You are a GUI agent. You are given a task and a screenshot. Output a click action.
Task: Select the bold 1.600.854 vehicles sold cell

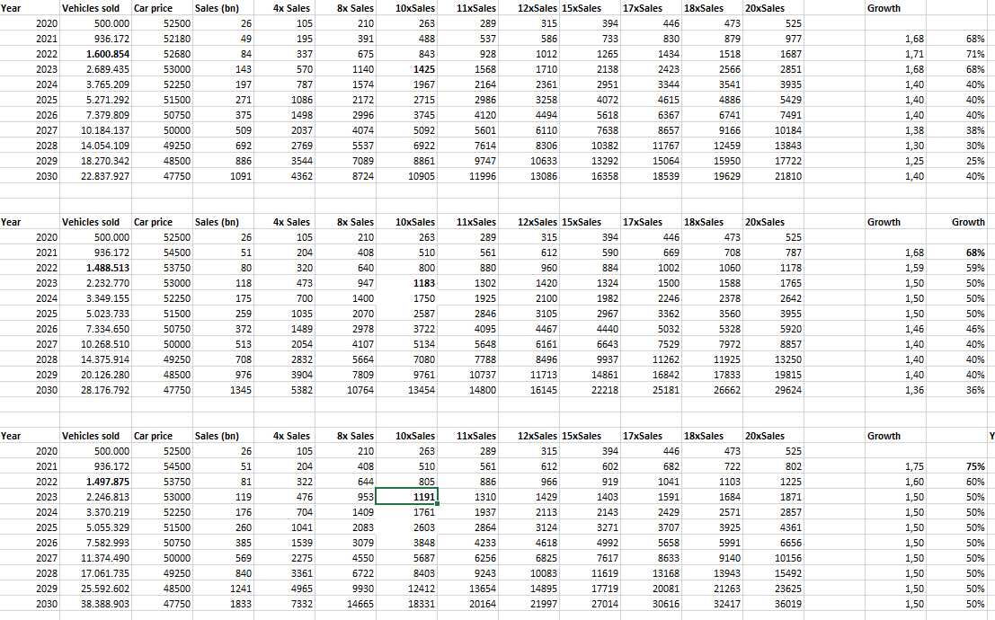tap(96, 54)
